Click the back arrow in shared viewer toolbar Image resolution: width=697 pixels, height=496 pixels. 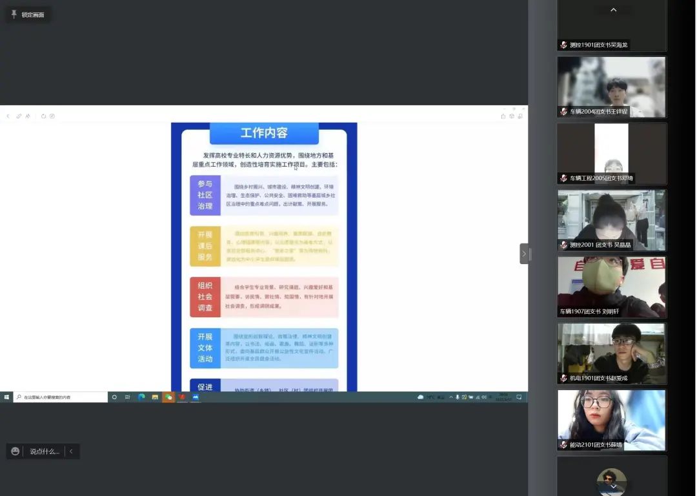coord(8,116)
